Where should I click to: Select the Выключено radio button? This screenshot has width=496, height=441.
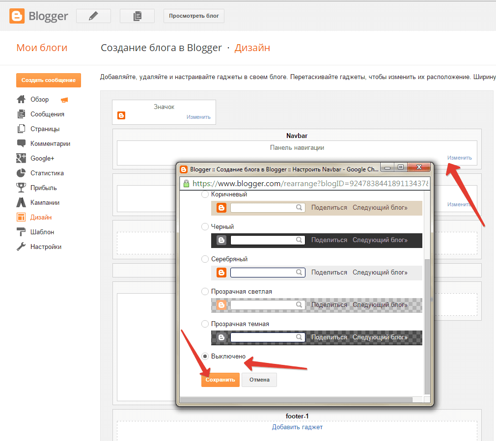[205, 356]
